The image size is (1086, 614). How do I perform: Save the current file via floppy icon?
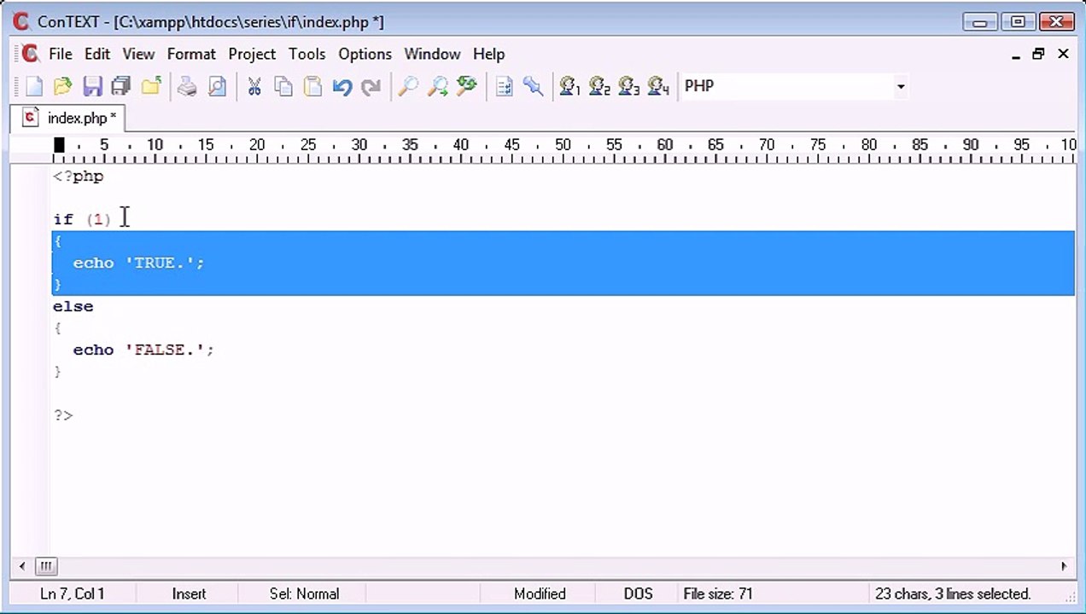pos(92,86)
